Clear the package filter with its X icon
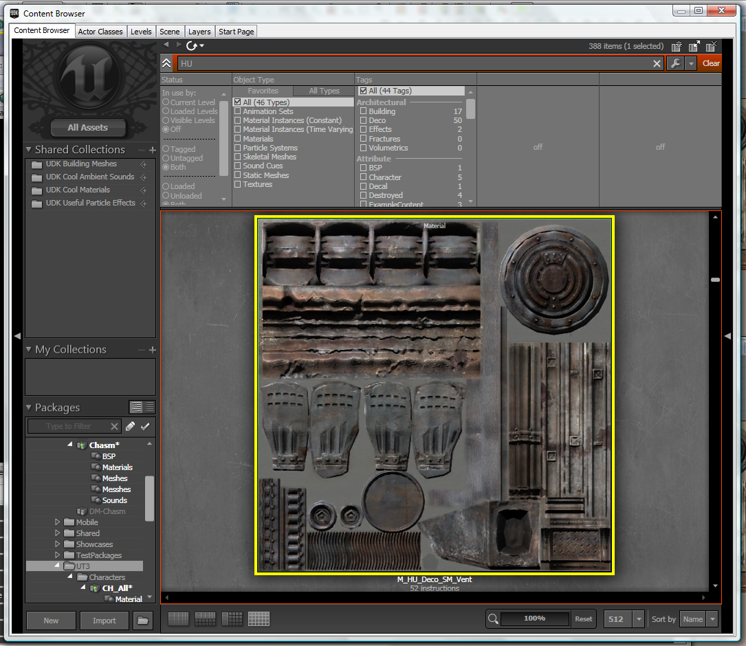This screenshot has width=746, height=646. (114, 427)
